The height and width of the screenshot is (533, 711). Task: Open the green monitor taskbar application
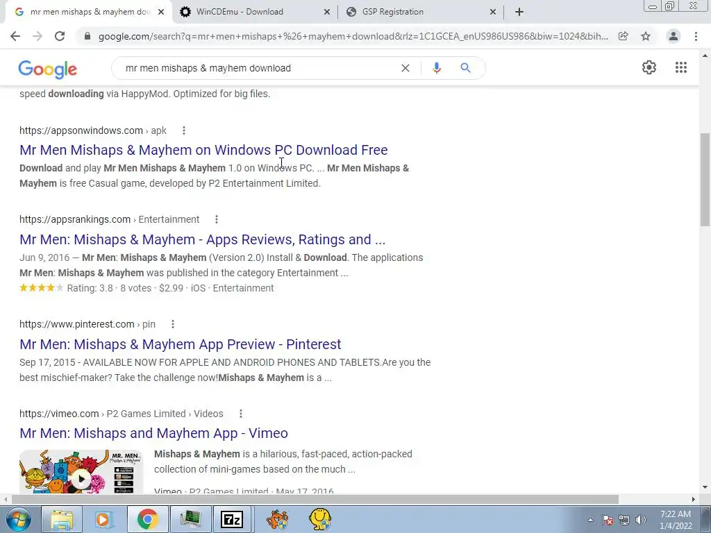click(x=190, y=519)
